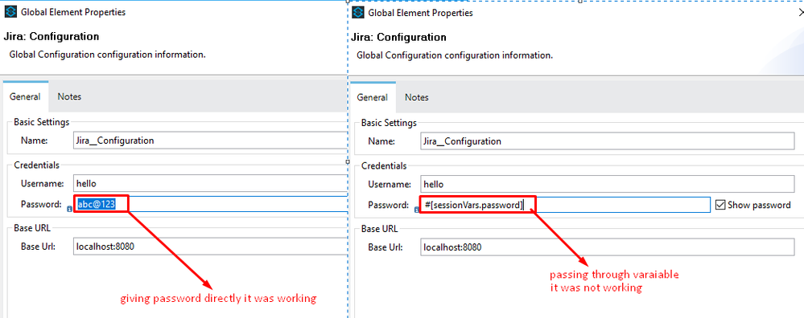Select the General tab in left dialog
The width and height of the screenshot is (804, 318).
tap(25, 96)
